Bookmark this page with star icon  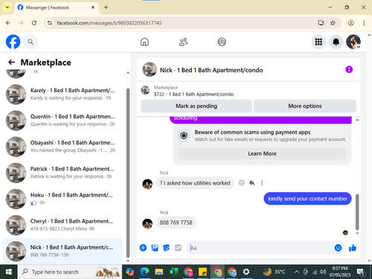[x=333, y=23]
